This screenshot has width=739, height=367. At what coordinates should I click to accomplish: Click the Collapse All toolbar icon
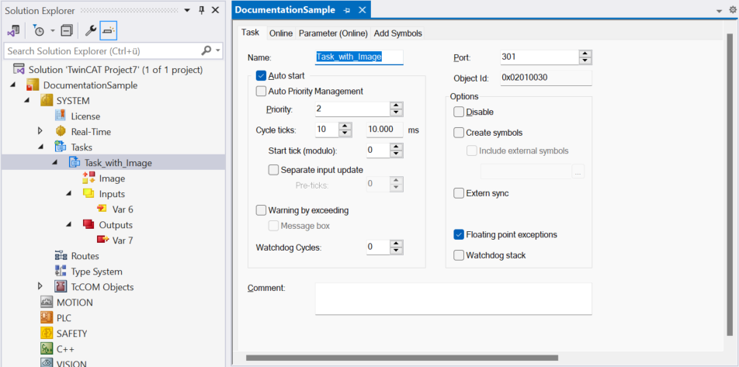tap(67, 31)
